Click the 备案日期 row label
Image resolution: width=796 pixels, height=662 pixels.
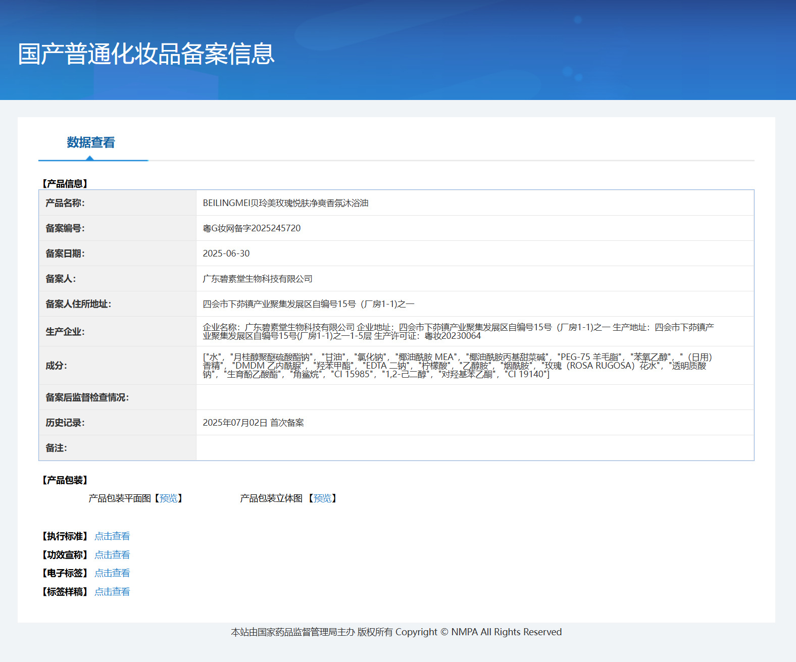(x=65, y=253)
